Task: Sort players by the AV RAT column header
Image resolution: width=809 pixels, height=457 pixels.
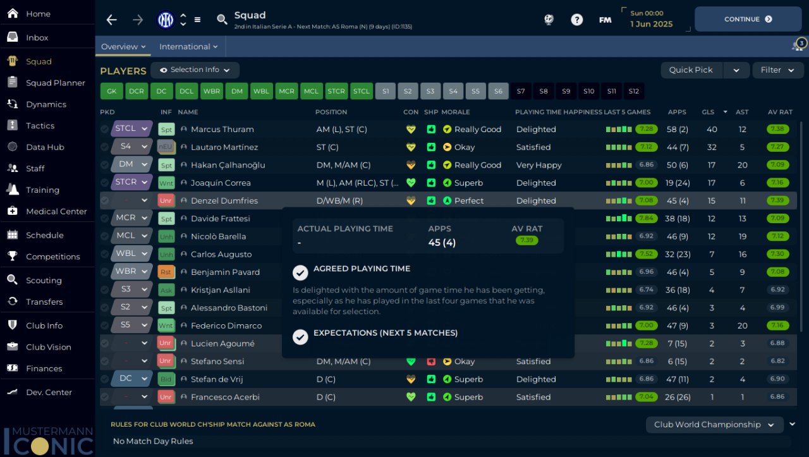Action: coord(780,112)
